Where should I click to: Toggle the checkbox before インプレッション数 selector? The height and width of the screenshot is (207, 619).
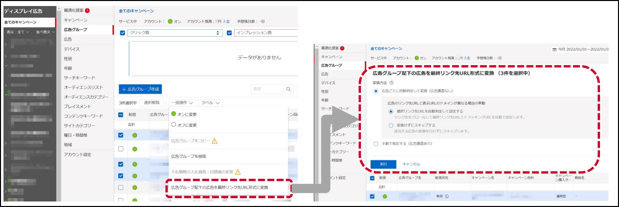(x=230, y=33)
